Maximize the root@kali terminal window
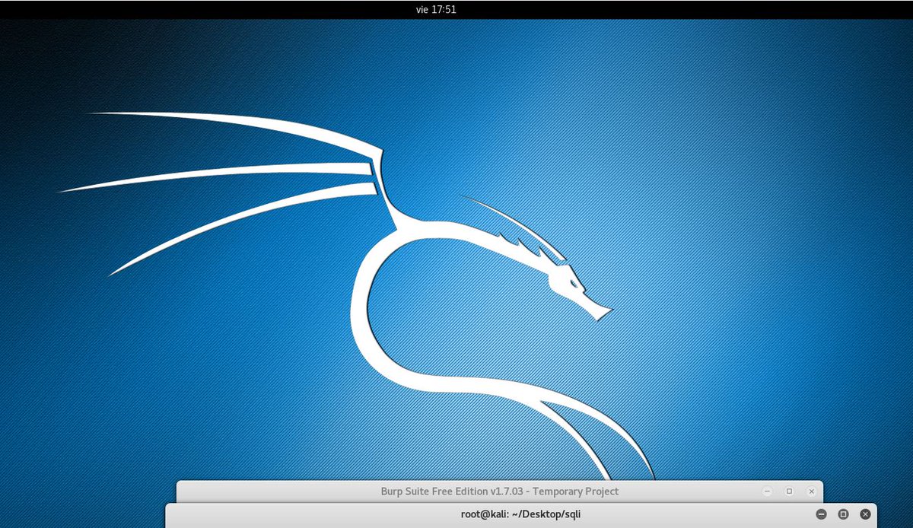913x528 pixels. pos(843,514)
